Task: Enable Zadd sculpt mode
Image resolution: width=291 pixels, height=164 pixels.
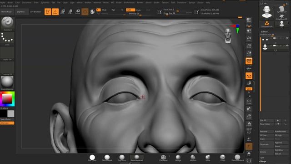Action: coord(130,10)
